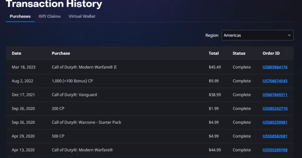302x158 pixels.
Task: Click the $45.49 total amount
Action: pyautogui.click(x=215, y=67)
